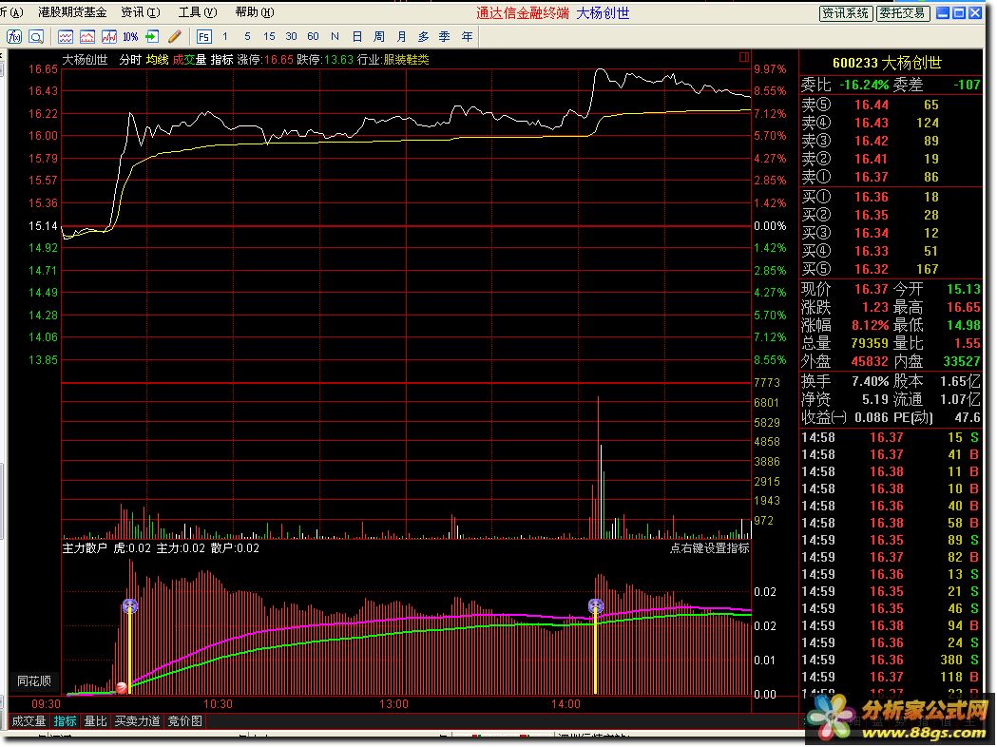Viewport: 997px width, 747px height.
Task: Click the small red square in chart corner
Action: tap(744, 57)
